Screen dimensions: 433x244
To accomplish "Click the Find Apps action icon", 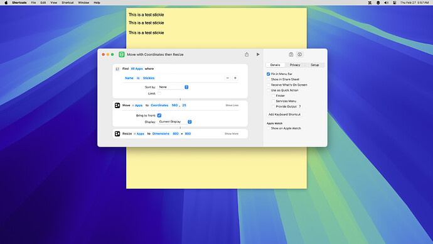I will tap(117, 69).
